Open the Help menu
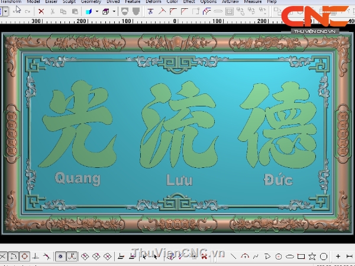This screenshot has width=355, height=266. pyautogui.click(x=272, y=2)
